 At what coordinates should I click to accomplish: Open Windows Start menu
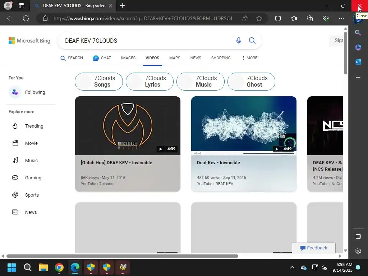pos(11,267)
